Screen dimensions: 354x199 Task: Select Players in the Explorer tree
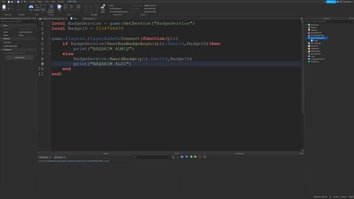[x=314, y=28]
